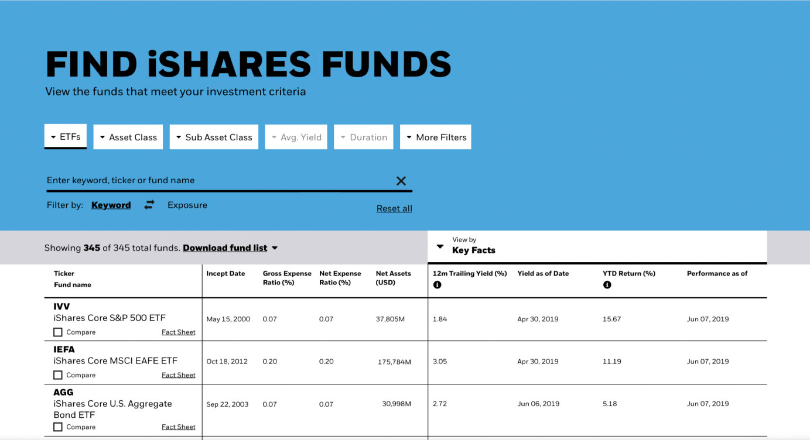Expand the Asset Class dropdown
Screen dimensions: 810x440
coord(128,137)
